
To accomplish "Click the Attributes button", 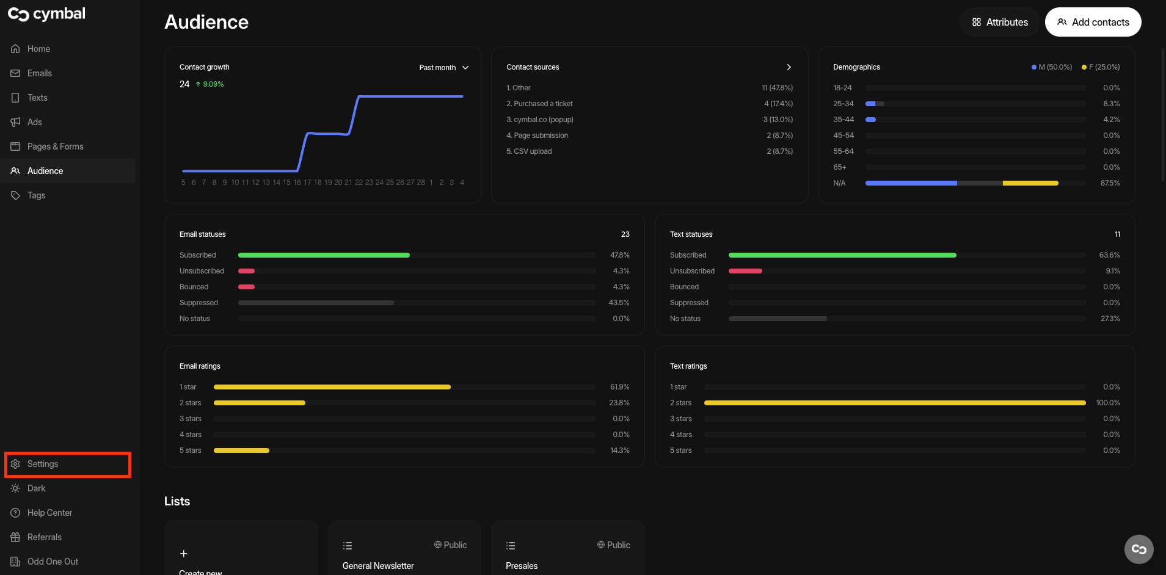I will 1000,22.
